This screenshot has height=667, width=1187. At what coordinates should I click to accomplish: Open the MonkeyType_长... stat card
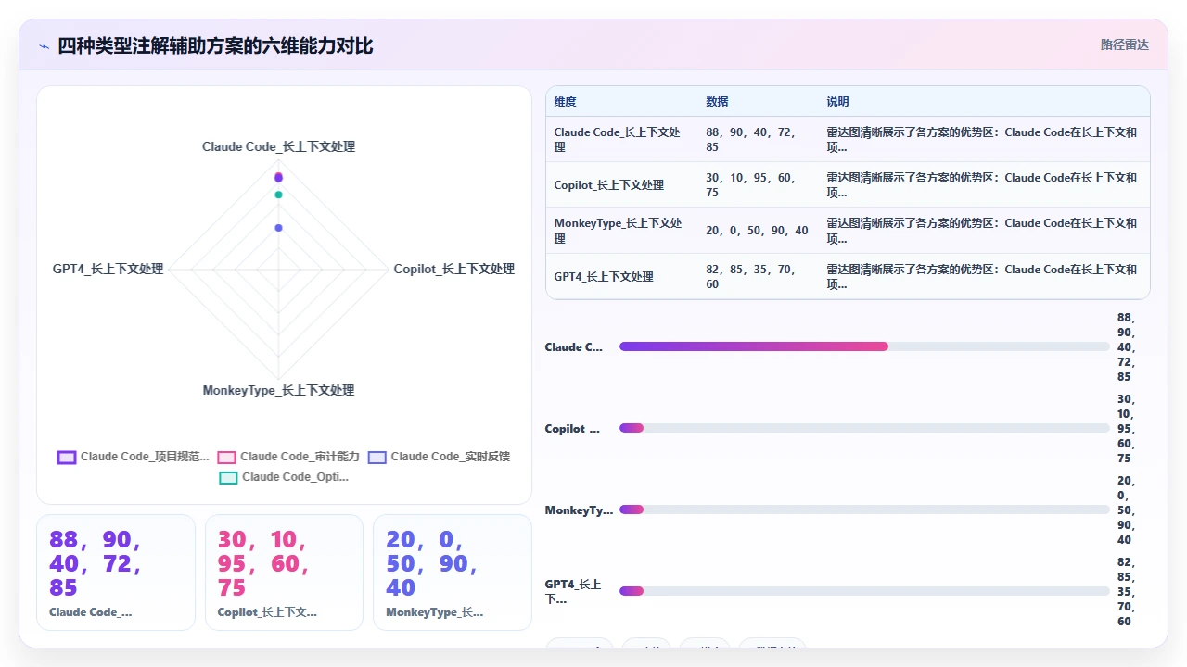(x=453, y=573)
